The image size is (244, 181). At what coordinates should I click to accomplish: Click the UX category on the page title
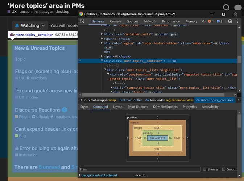coord(12,12)
